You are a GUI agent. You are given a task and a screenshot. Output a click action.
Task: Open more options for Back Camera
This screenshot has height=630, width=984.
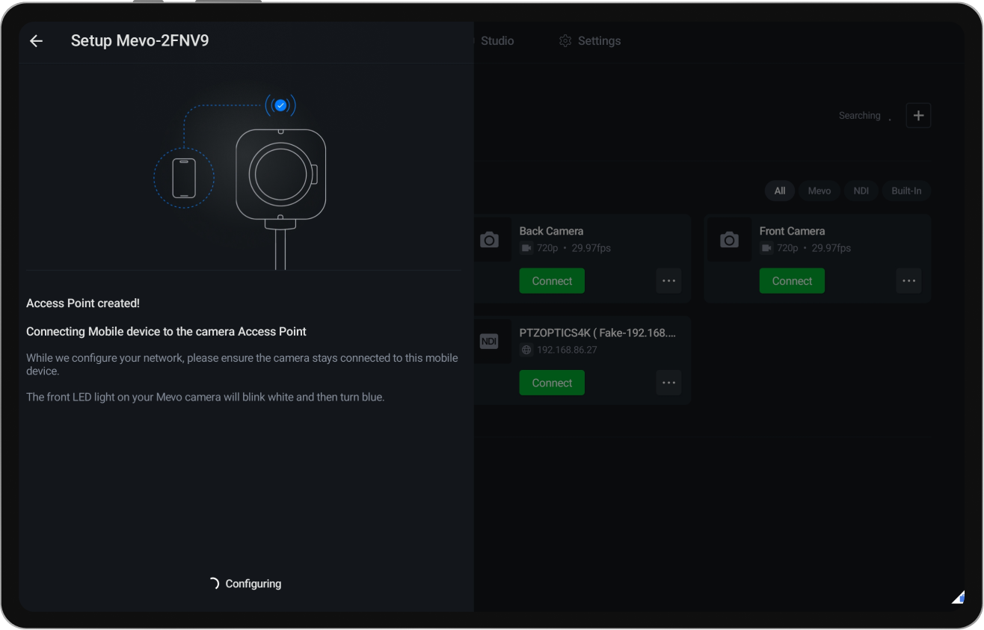[668, 281]
